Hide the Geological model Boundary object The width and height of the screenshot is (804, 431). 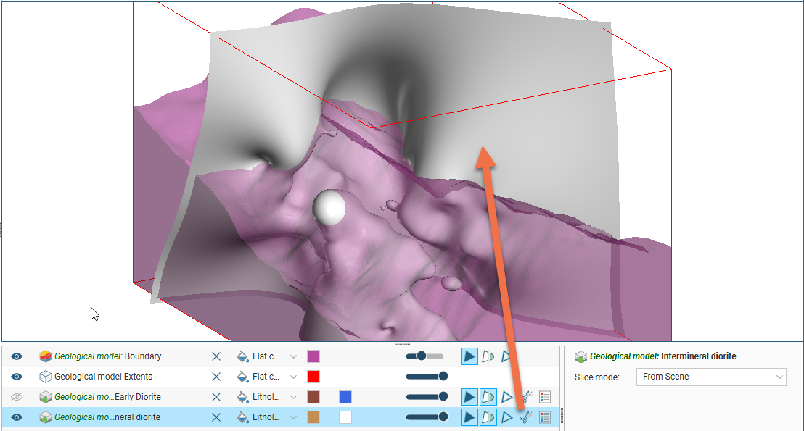17,356
